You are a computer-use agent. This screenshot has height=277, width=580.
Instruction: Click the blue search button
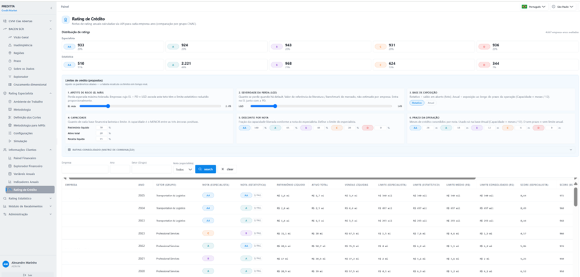coord(205,169)
